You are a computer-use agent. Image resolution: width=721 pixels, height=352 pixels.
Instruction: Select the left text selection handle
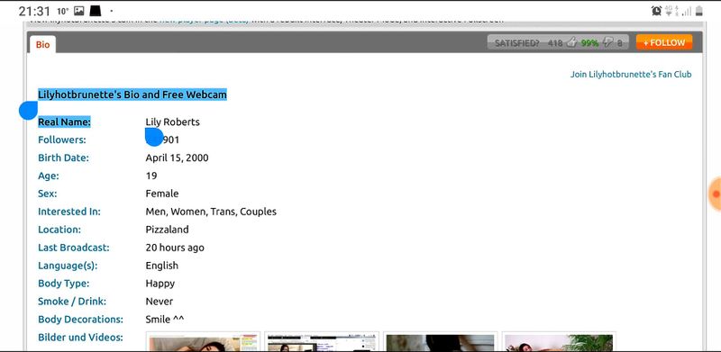(28, 111)
